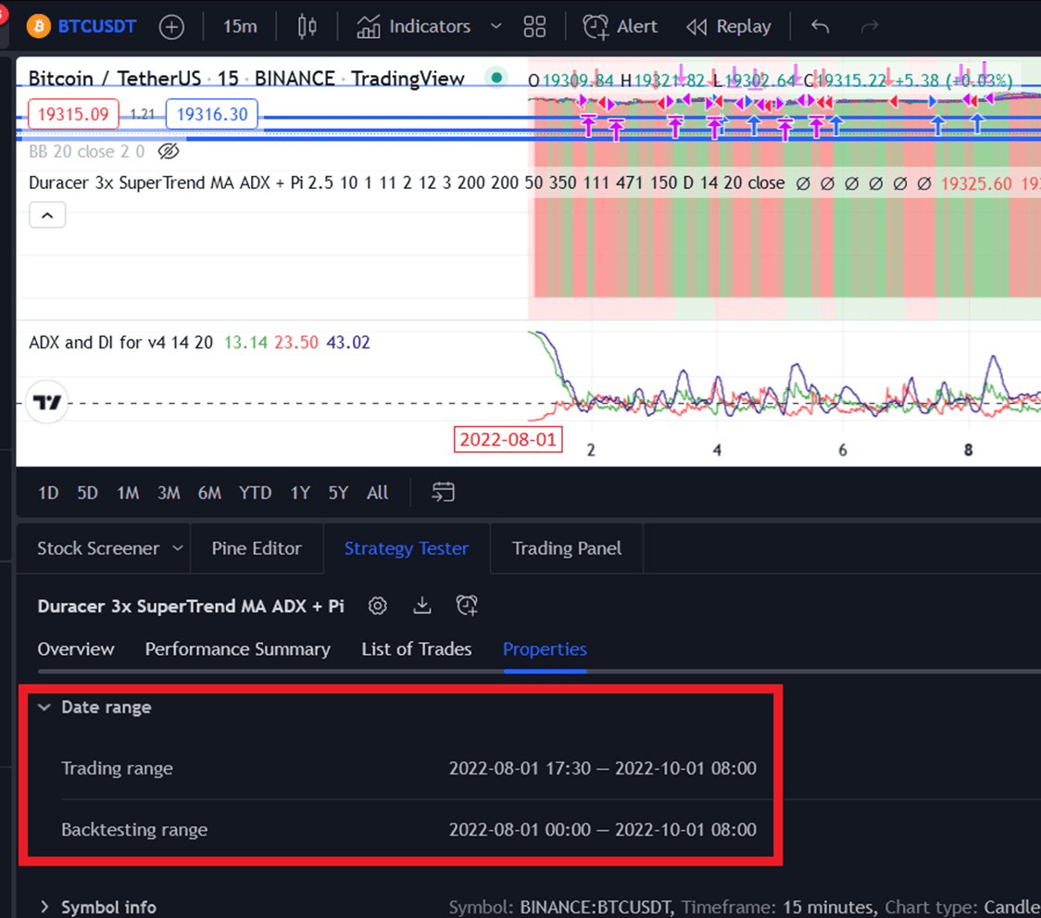Open the Trading Panel tab
Viewport: 1041px width, 918px height.
pyautogui.click(x=566, y=547)
